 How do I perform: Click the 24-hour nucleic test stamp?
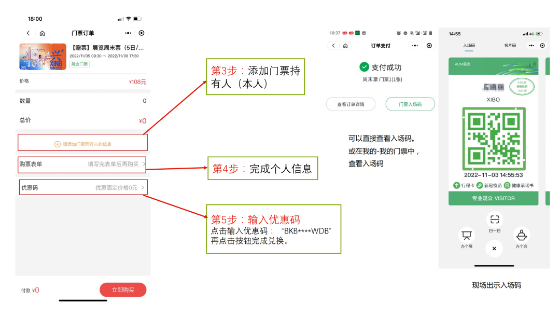(x=522, y=87)
